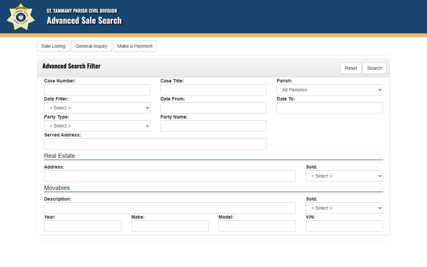
Task: Open the Real Estate Sold dropdown
Action: (344, 176)
